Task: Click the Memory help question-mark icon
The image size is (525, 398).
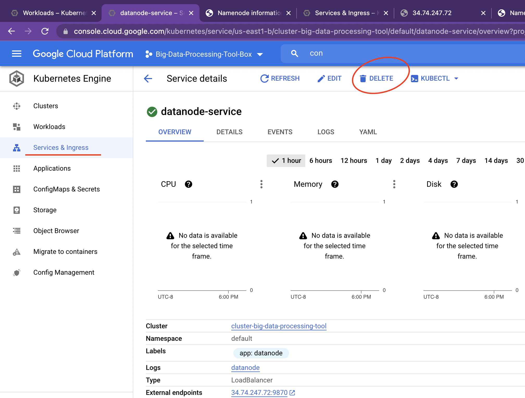Action: pyautogui.click(x=335, y=184)
